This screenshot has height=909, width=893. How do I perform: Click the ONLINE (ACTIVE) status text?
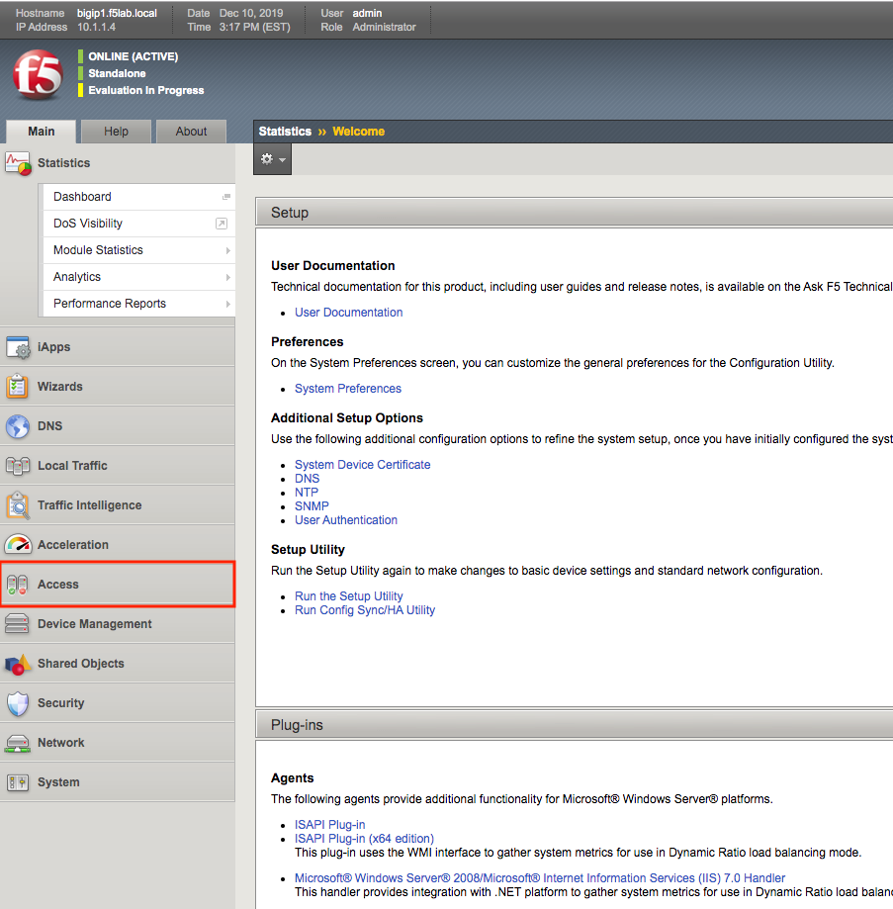pyautogui.click(x=133, y=56)
